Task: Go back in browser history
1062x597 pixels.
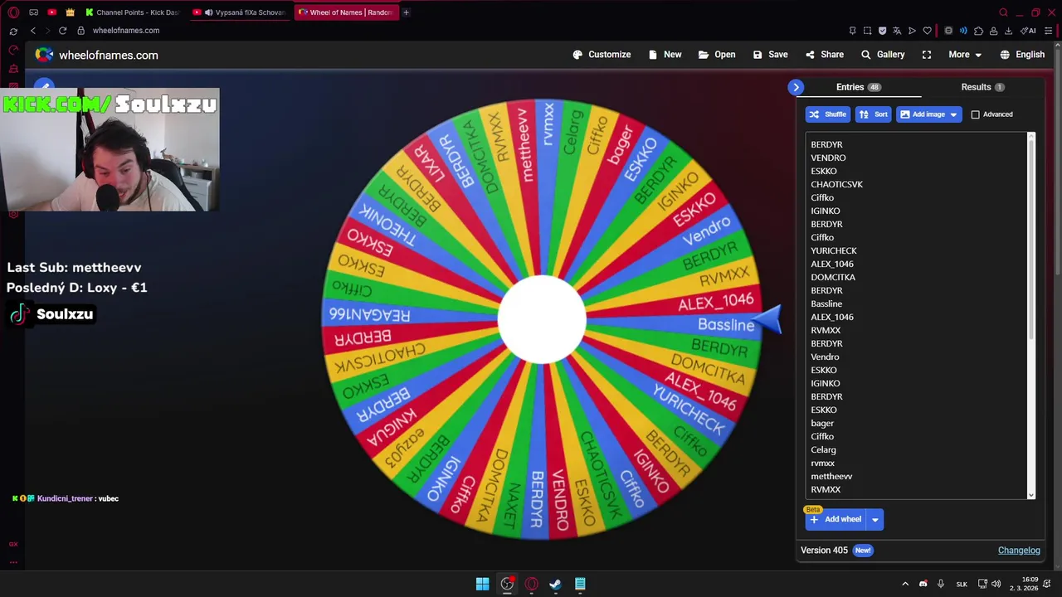Action: 33,31
